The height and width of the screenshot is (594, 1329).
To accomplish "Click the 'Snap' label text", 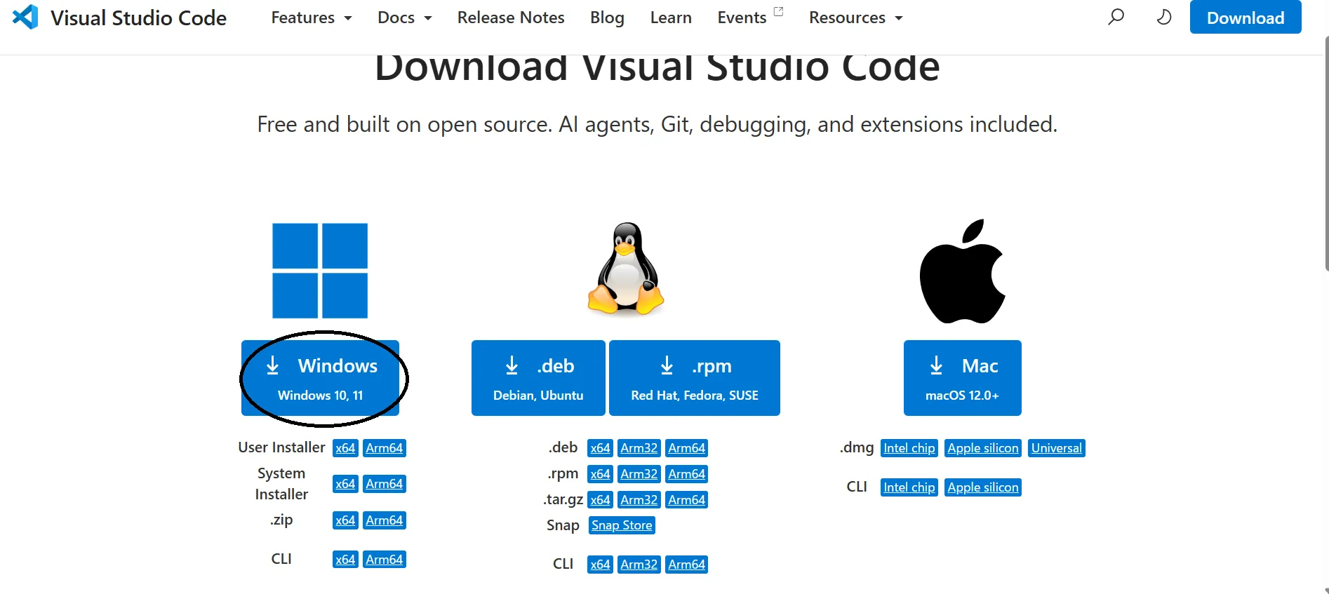I will 563,525.
